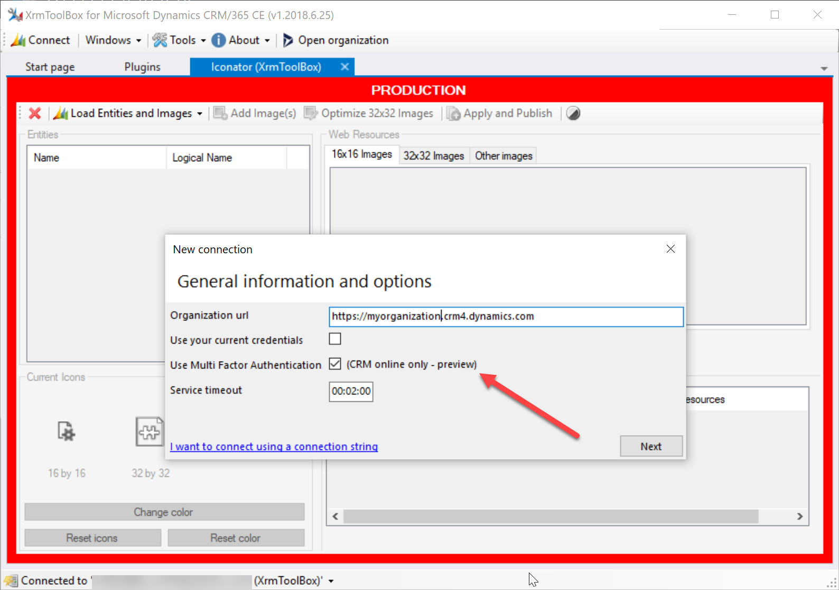Open the Tools dropdown menu
This screenshot has height=590, width=839.
179,40
